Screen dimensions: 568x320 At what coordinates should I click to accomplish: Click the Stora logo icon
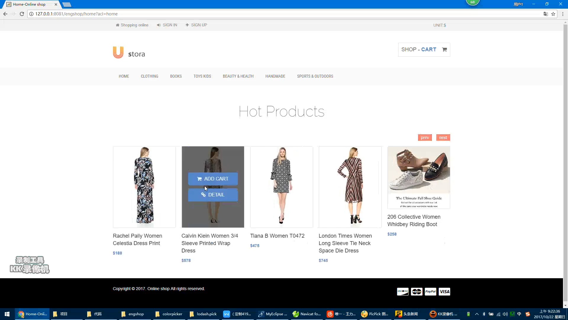click(118, 51)
